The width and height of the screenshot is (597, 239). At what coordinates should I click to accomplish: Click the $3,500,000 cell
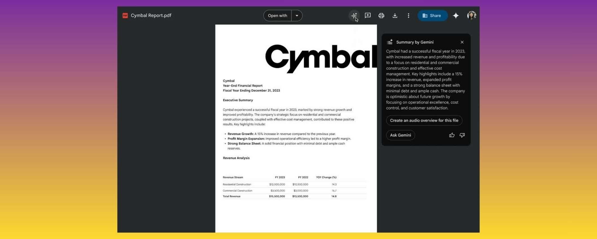click(278, 191)
